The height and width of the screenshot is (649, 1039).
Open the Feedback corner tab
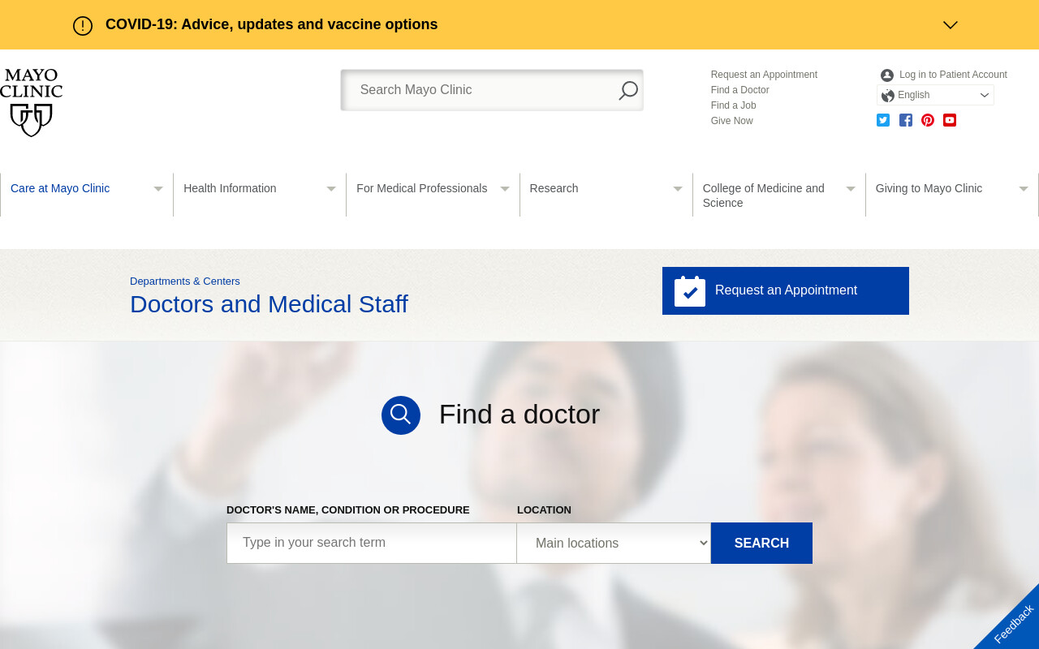(1012, 623)
